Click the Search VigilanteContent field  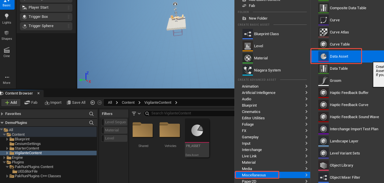pyautogui.click(x=190, y=113)
